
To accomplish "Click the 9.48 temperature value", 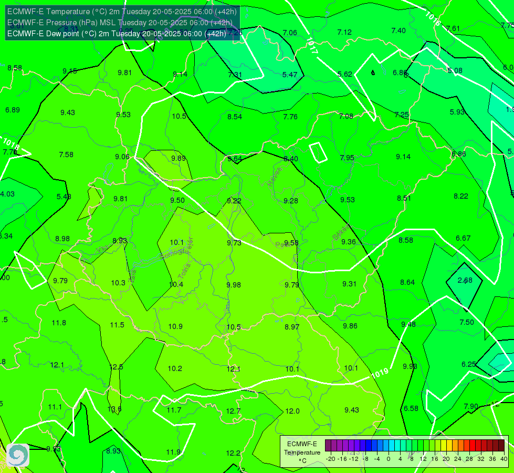I will click(408, 324).
